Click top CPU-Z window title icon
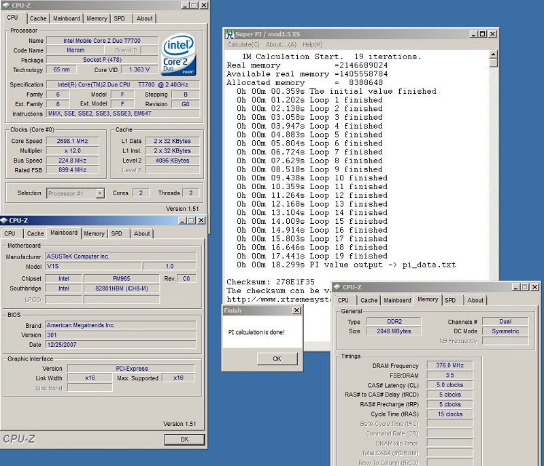Image resolution: width=544 pixels, height=466 pixels. tap(6, 5)
